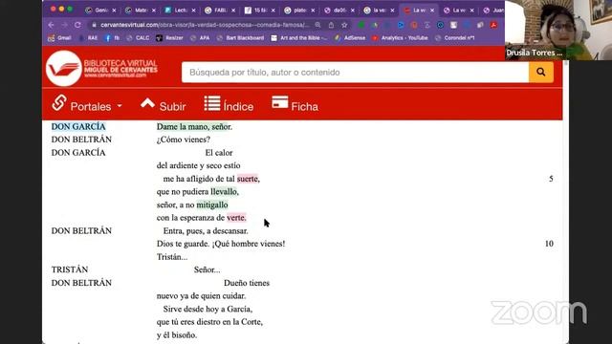Open the zoom magnifier in the address bar

317,25
